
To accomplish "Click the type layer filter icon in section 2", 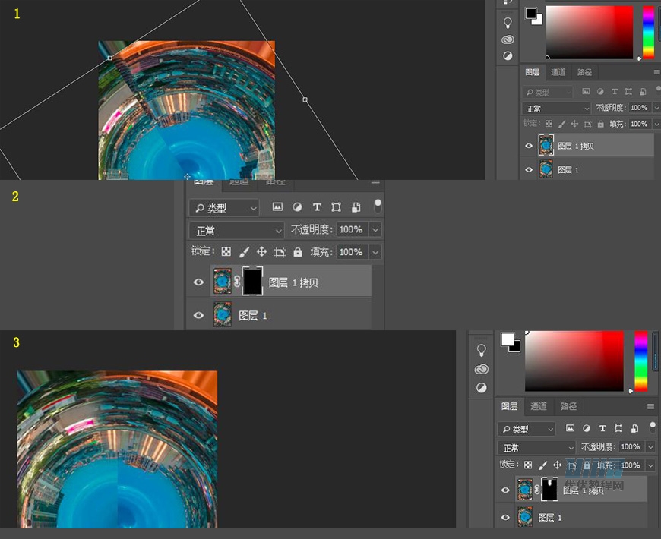I will (x=317, y=207).
